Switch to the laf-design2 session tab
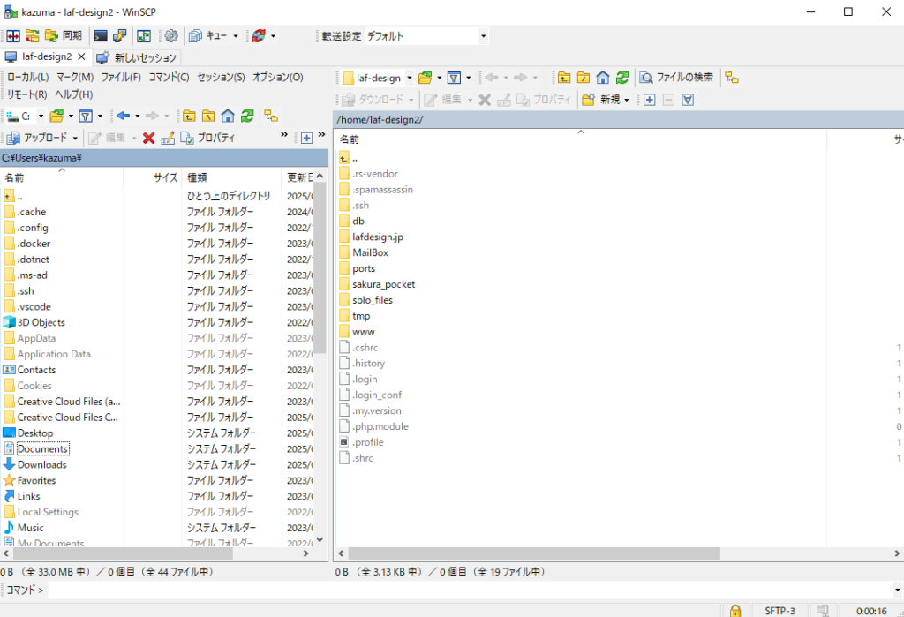This screenshot has width=904, height=617. tap(46, 56)
